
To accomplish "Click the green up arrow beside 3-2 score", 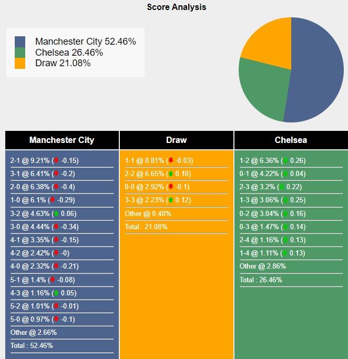I will coord(56,213).
